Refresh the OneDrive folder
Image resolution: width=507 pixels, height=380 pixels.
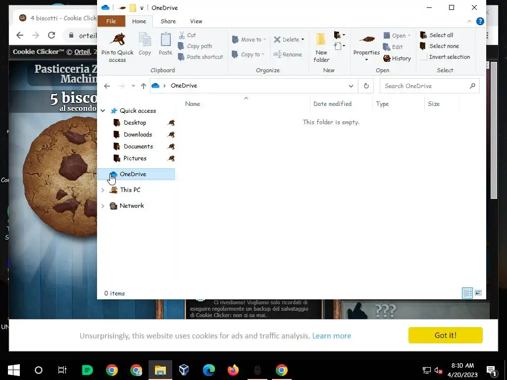click(366, 86)
